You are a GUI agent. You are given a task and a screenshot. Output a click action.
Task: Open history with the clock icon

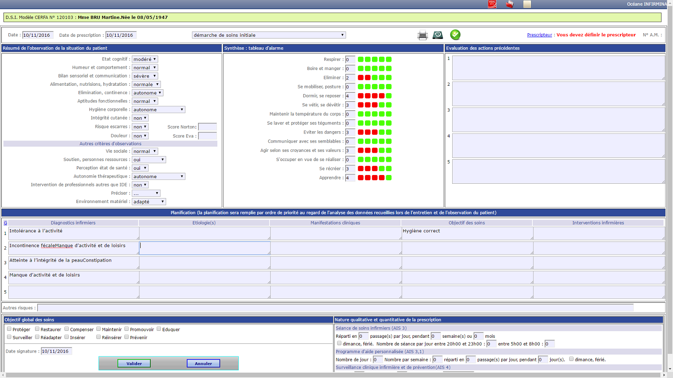click(438, 35)
